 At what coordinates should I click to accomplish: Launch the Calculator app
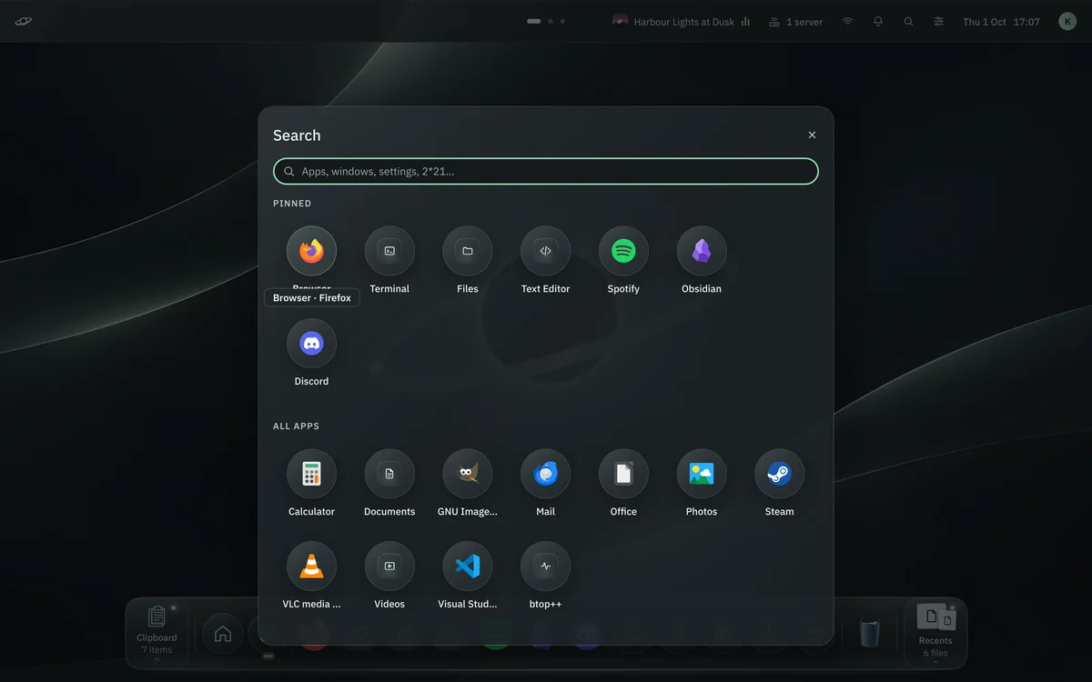[311, 474]
